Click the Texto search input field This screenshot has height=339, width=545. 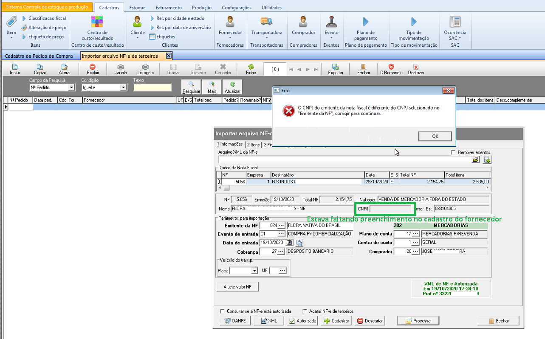tap(152, 87)
